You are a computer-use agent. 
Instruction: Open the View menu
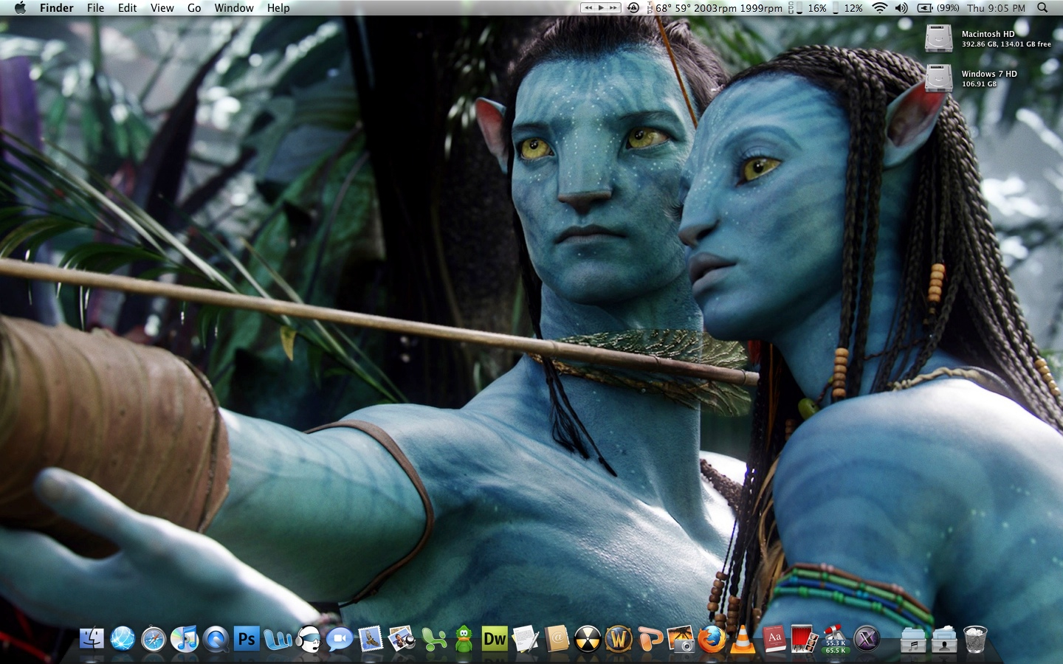pyautogui.click(x=162, y=7)
